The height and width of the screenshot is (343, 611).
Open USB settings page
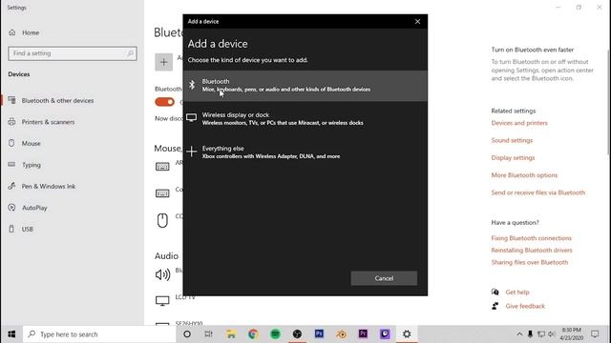(28, 229)
